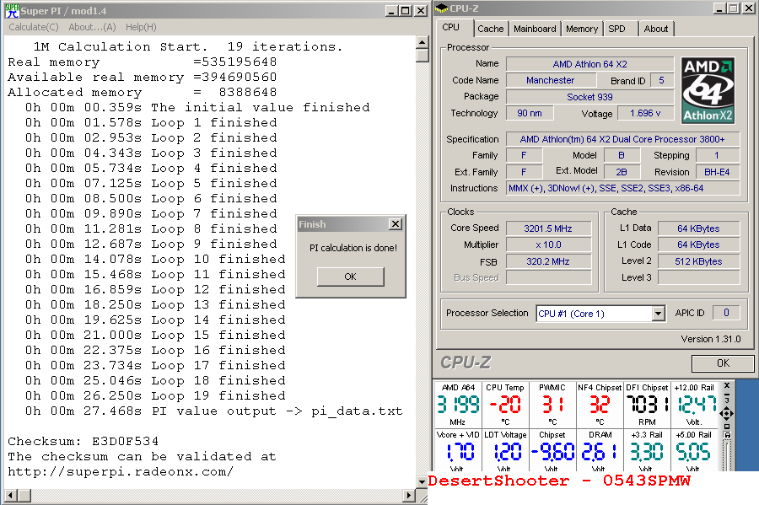
Task: Click the PI value output line
Action: pyautogui.click(x=214, y=411)
